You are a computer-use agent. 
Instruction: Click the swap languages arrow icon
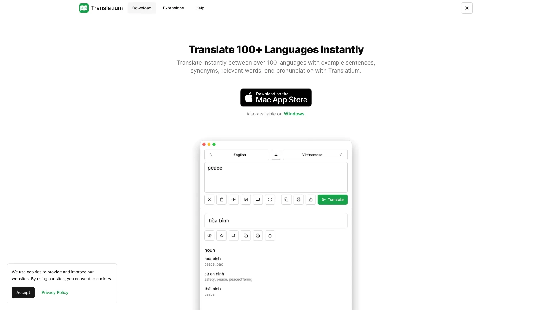click(x=276, y=154)
